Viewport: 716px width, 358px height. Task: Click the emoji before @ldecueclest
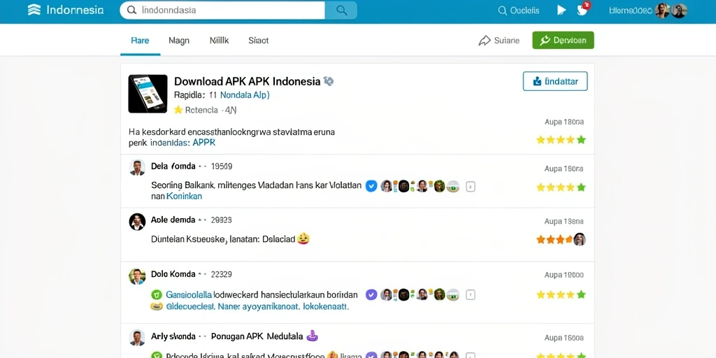coord(157,307)
